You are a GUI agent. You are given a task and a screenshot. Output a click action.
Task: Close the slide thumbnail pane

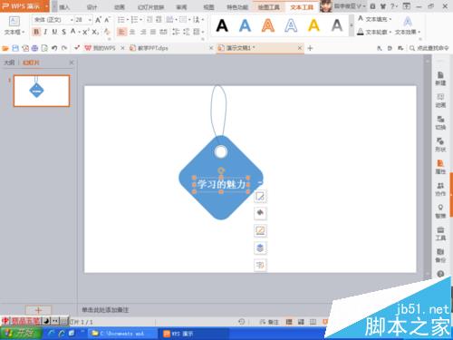coord(72,63)
